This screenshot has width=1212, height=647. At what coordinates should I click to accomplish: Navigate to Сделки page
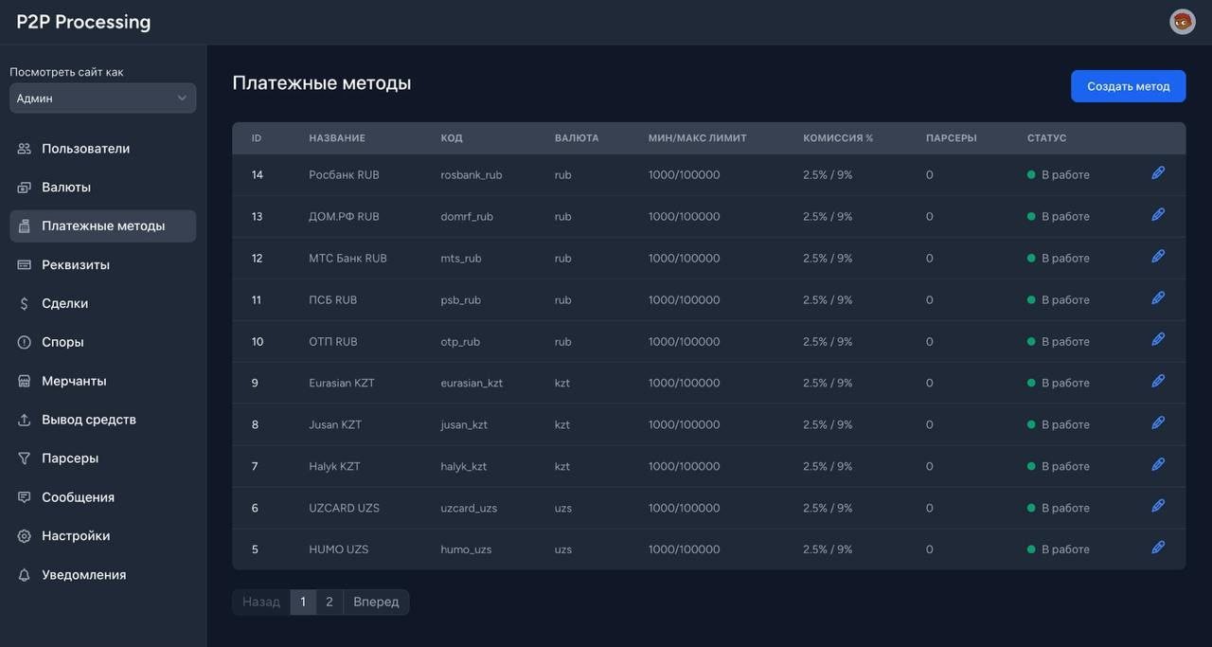(103, 304)
